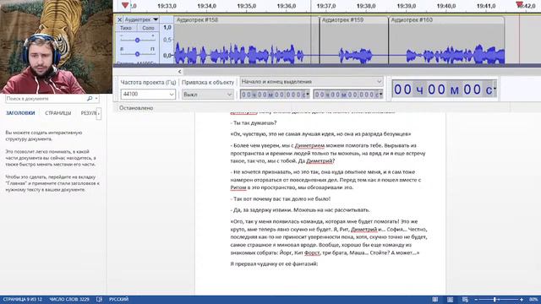Click the word count ЧИСЛО СЛОВ 3229

[69, 300]
